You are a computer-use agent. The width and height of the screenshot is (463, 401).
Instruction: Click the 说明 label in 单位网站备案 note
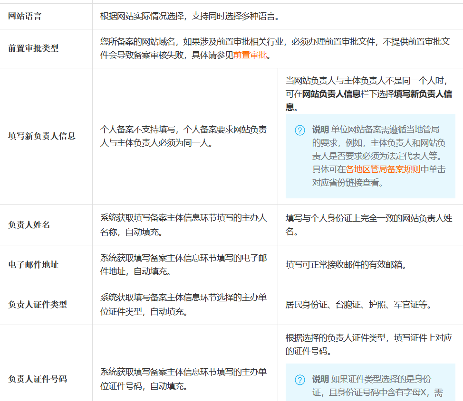coord(320,130)
